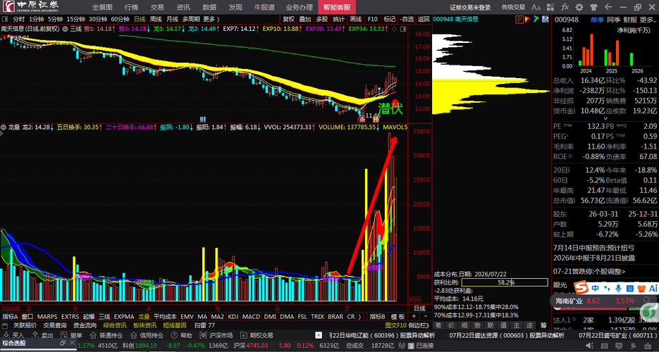Image resolution: width=659 pixels, height=352 pixels.
Task: Click 图文F10 link
Action: pyautogui.click(x=396, y=325)
